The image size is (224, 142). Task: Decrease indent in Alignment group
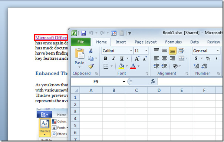(x=157, y=66)
